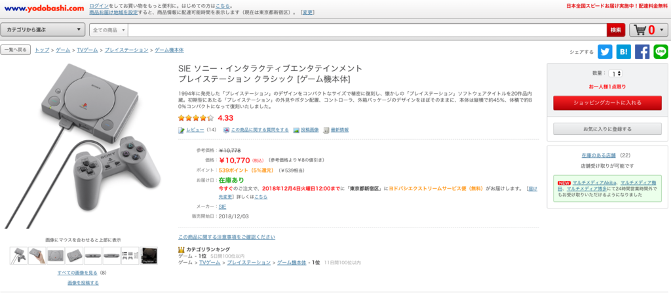The width and height of the screenshot is (671, 297).
Task: Click the main PlayStation Classic product image
Action: coord(83,146)
